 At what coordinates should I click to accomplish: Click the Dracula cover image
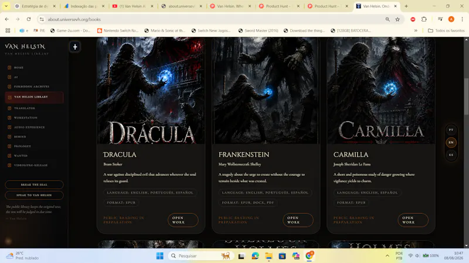pos(151,91)
